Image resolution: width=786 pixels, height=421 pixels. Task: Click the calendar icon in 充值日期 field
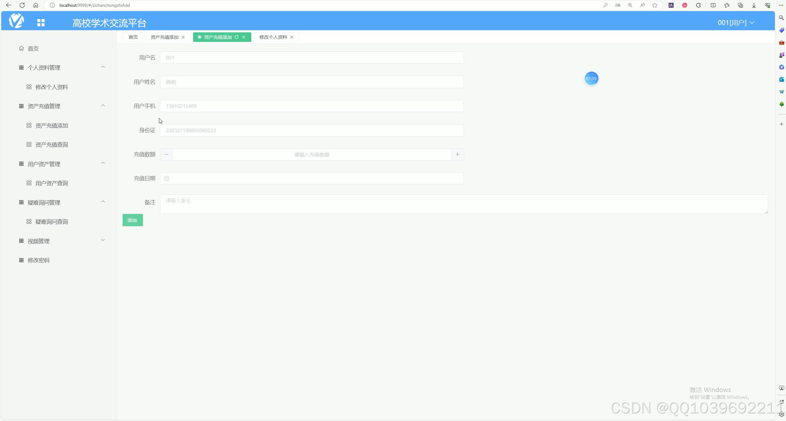point(167,178)
